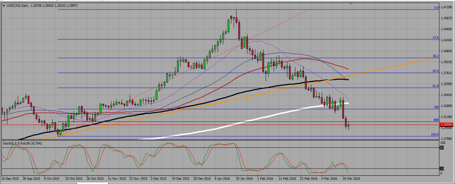Click the 15 Dec 2015 date label

point(181,179)
